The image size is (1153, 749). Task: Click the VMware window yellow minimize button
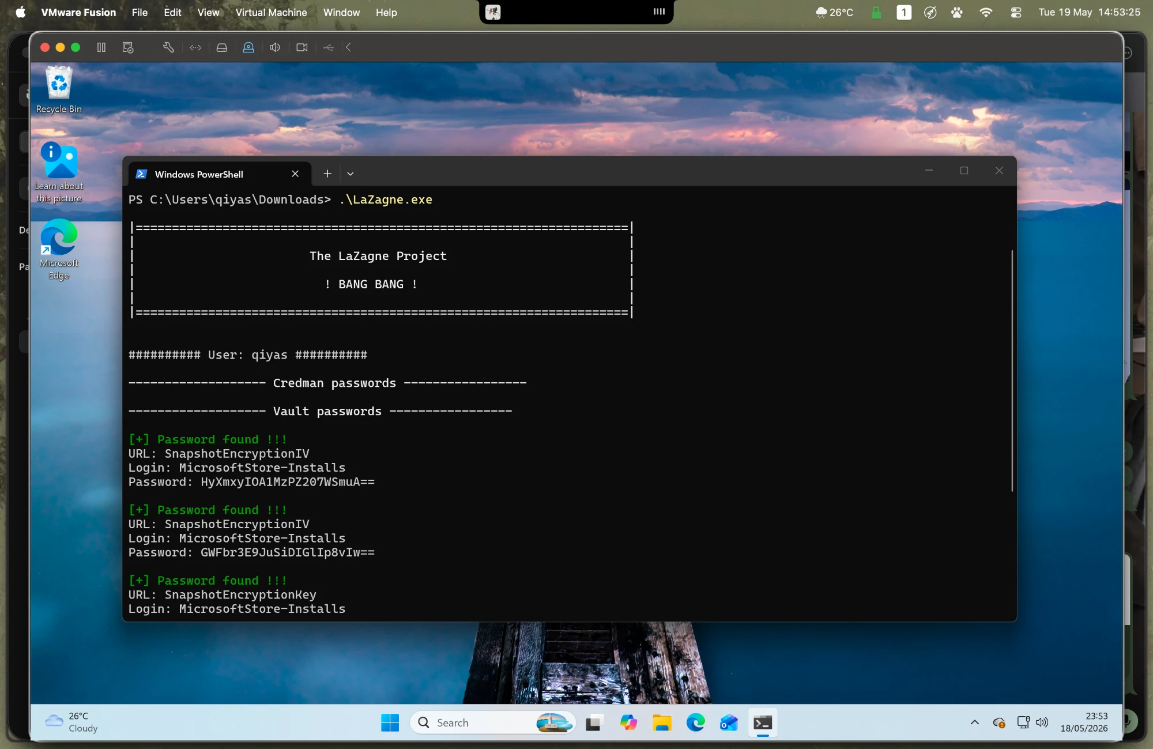60,47
